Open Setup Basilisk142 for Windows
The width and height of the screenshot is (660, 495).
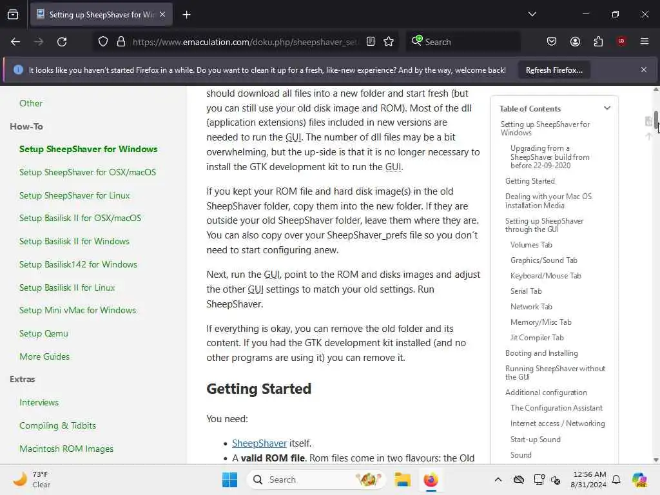[x=78, y=264]
